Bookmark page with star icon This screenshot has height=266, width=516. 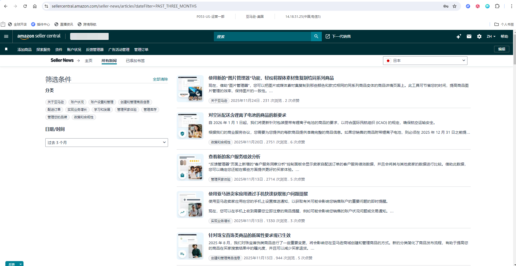(455, 6)
